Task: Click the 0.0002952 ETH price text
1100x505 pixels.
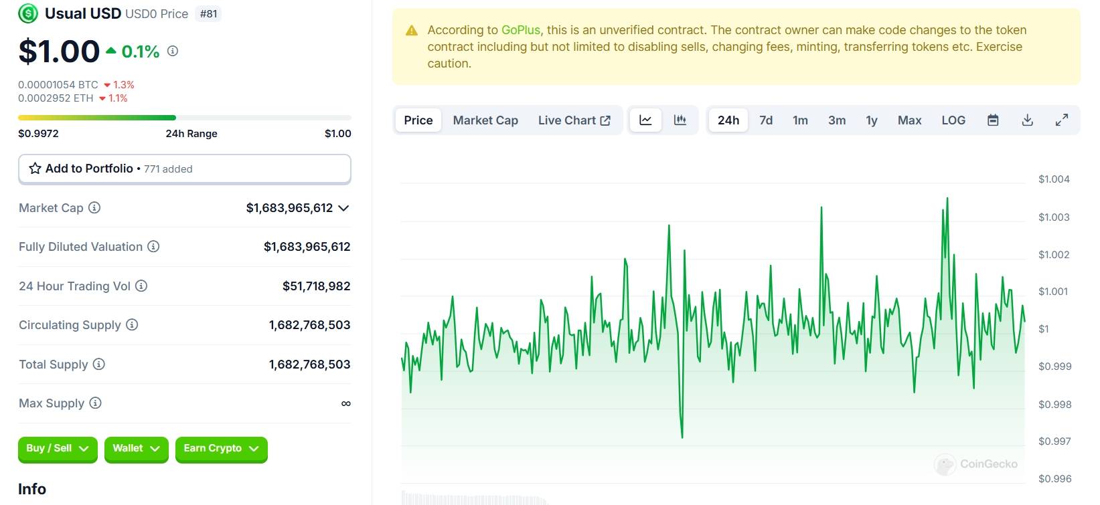Action: click(x=56, y=98)
